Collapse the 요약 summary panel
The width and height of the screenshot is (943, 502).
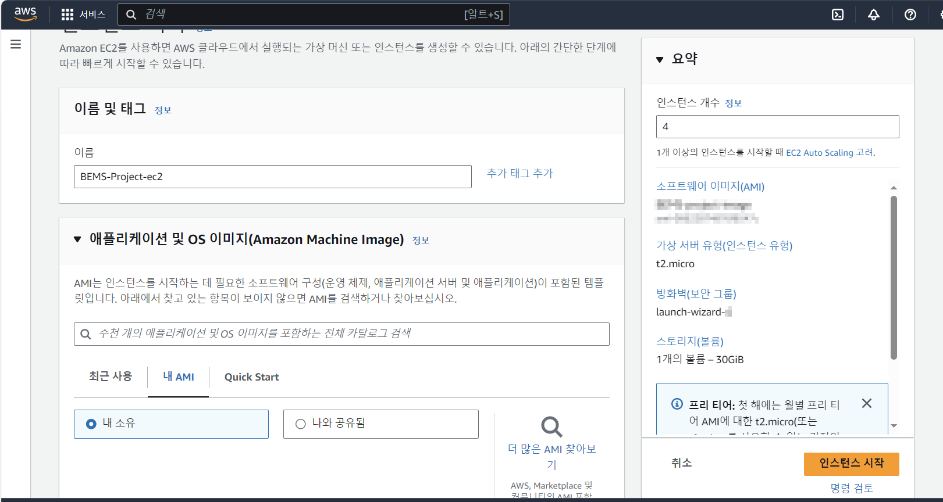pos(660,59)
